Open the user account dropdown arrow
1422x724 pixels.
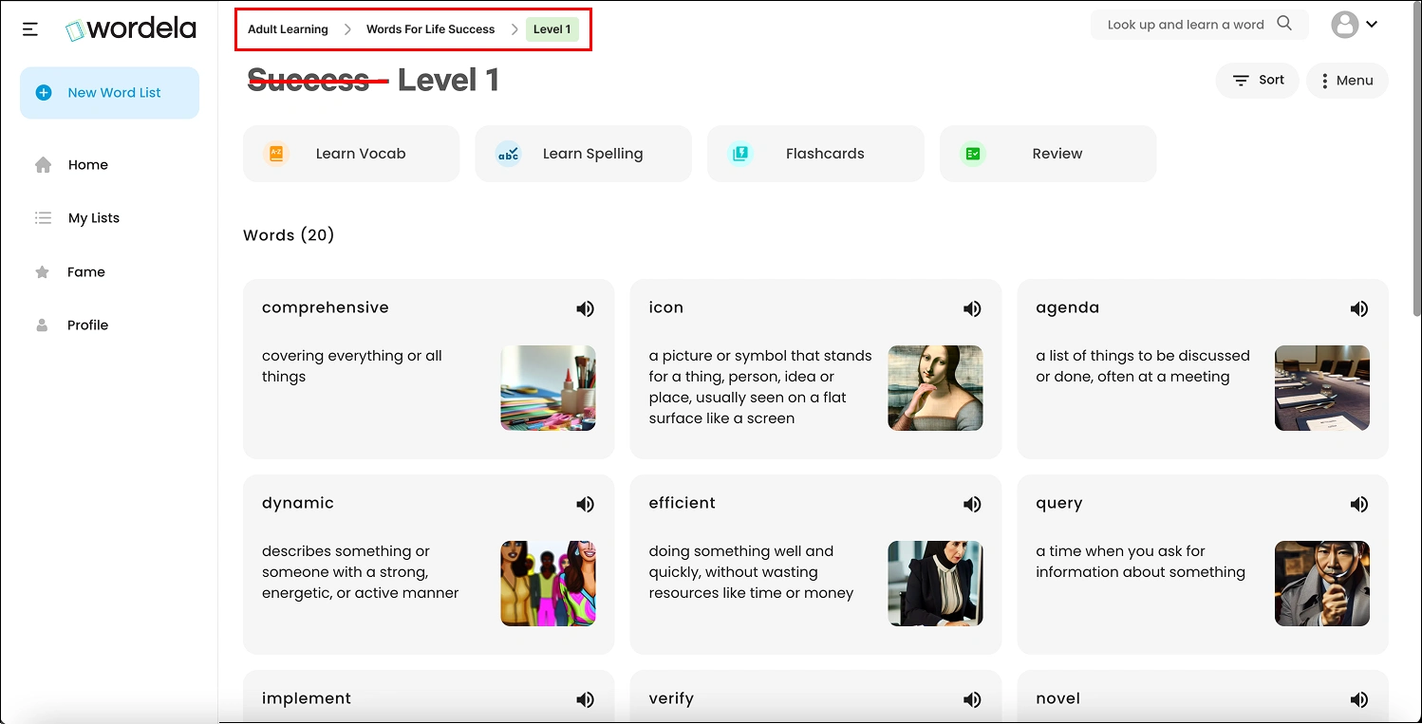click(1372, 25)
